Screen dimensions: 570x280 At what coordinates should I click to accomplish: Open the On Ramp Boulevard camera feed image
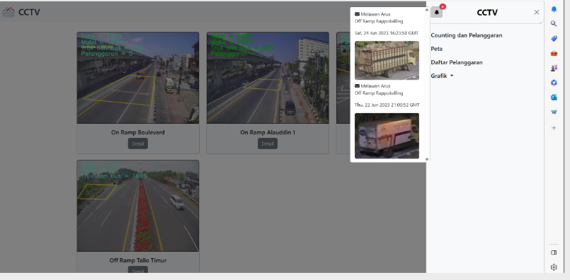pyautogui.click(x=138, y=78)
